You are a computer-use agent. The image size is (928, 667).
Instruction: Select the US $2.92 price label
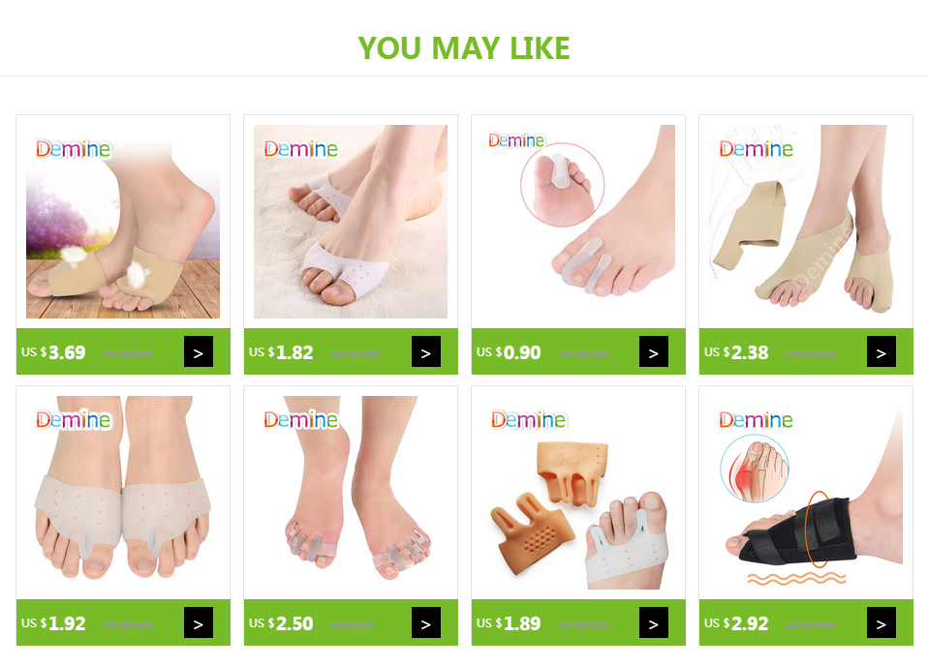pos(736,623)
